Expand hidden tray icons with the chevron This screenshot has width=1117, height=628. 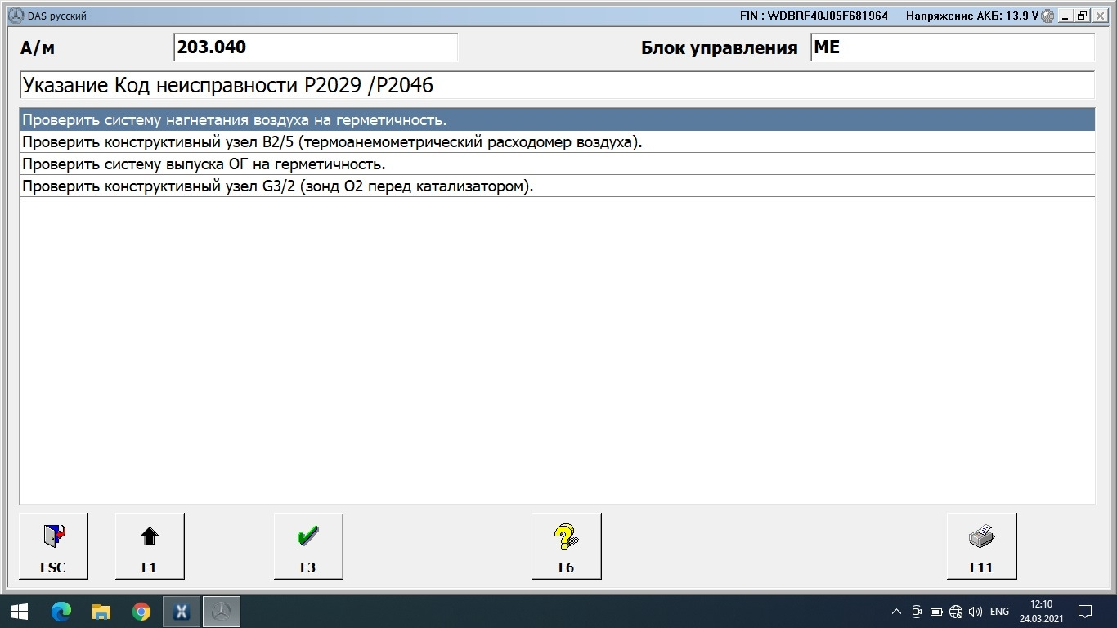click(896, 611)
